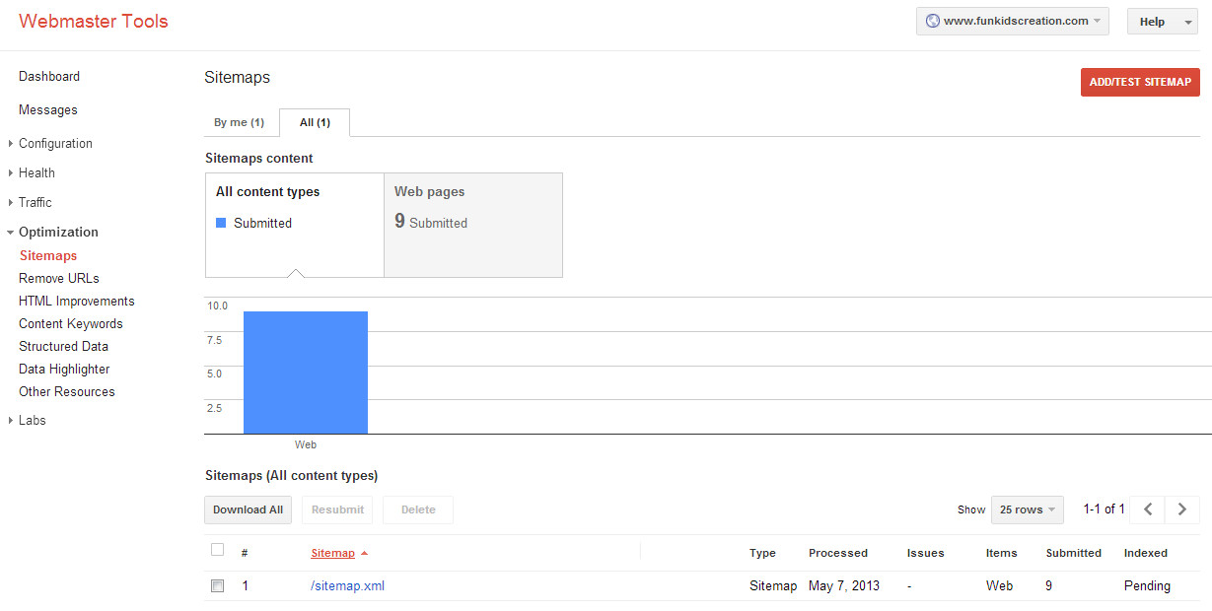Click the Sitemap column sort arrow

[364, 554]
